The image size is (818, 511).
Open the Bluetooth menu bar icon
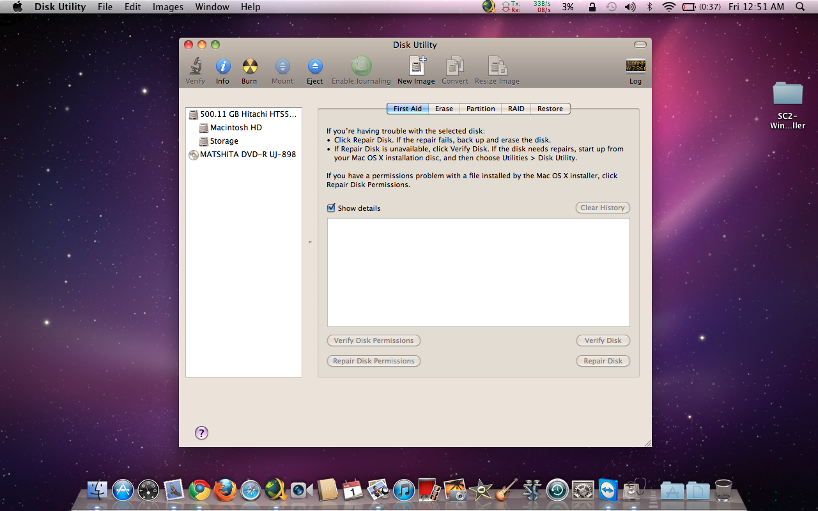[x=650, y=7]
